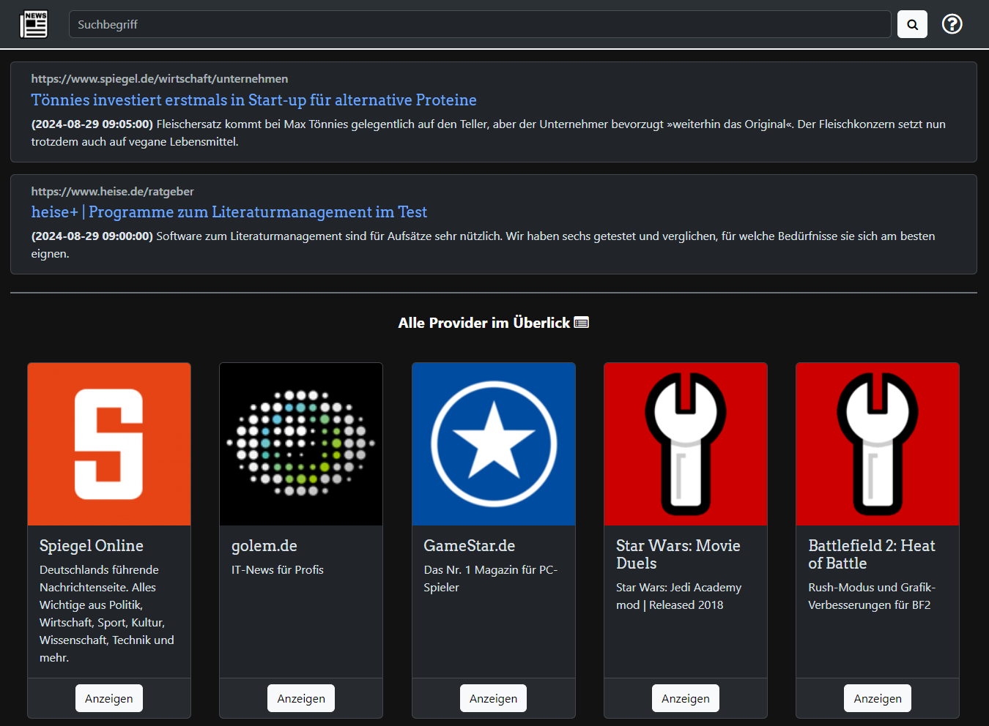Image resolution: width=989 pixels, height=726 pixels.
Task: Click the NEWS newspaper logo icon
Action: [x=34, y=24]
